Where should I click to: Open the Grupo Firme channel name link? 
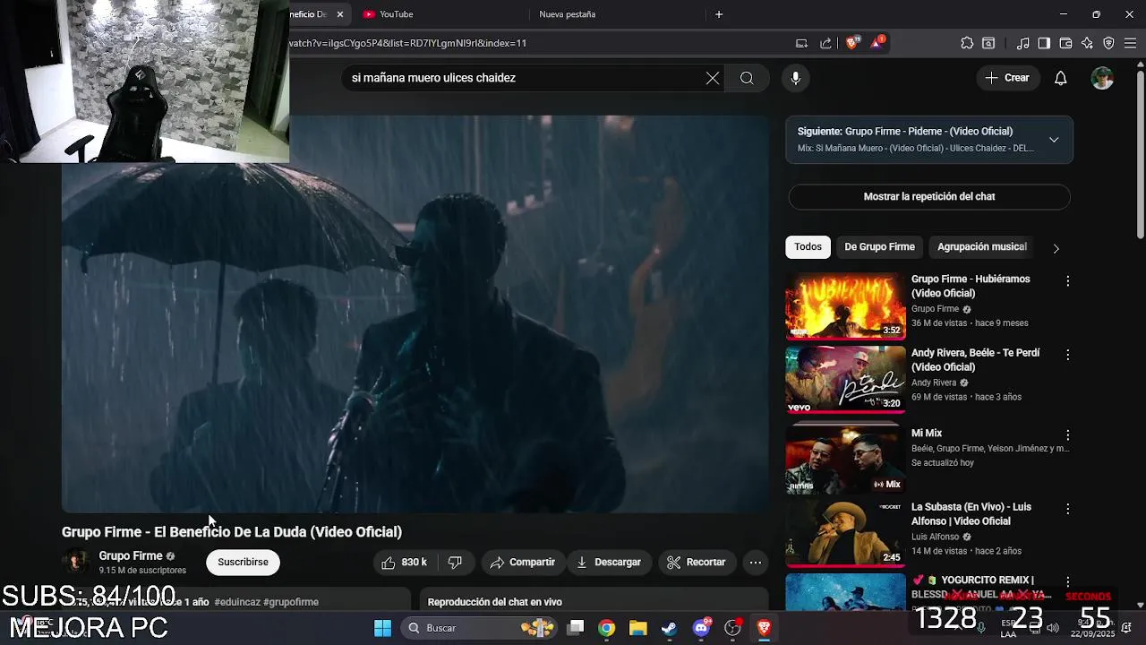tap(131, 556)
